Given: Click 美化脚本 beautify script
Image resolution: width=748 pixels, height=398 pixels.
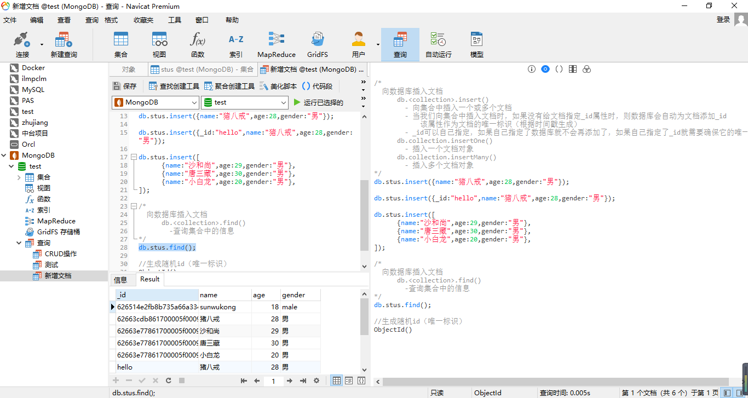Looking at the screenshot, I should 278,86.
